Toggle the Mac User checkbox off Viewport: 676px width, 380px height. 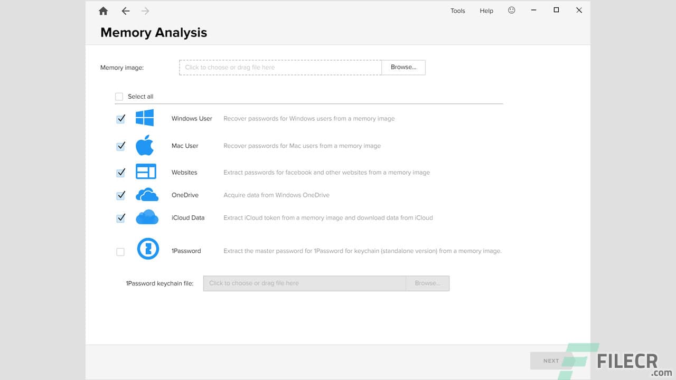[120, 146]
